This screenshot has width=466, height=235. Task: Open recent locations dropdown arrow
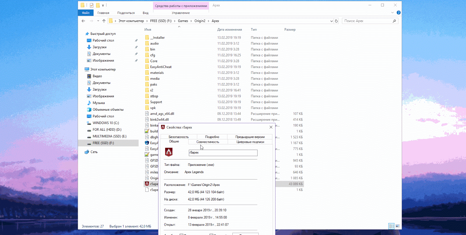point(98,21)
